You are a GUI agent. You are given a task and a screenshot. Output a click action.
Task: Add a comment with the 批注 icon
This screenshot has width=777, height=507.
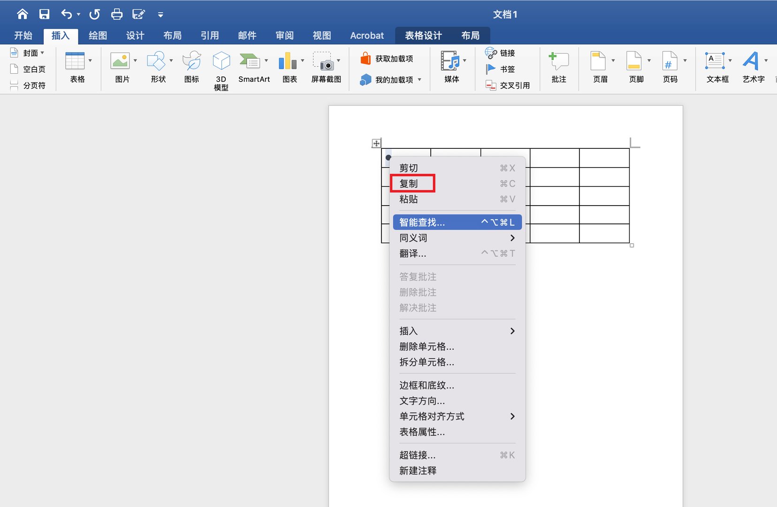click(x=558, y=66)
